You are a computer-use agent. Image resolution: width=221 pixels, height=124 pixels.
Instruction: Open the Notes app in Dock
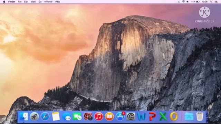pos(56,116)
